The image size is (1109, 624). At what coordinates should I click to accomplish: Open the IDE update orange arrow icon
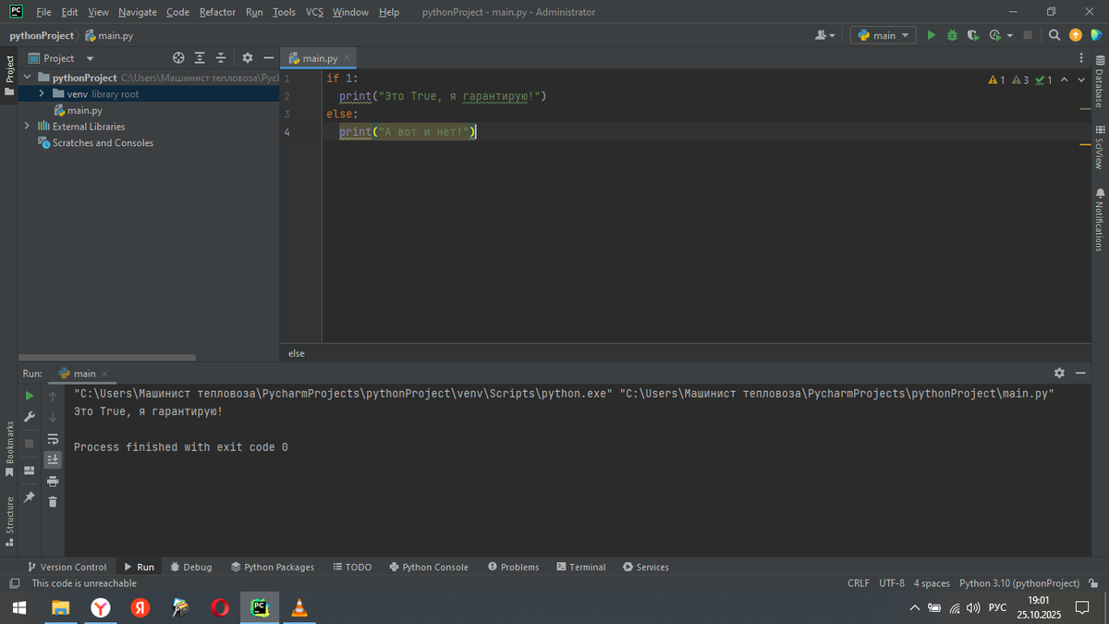pyautogui.click(x=1076, y=35)
